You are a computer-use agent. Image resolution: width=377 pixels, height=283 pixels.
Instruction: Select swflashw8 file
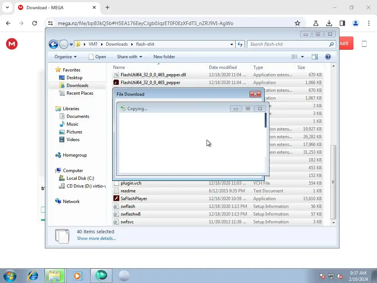[x=131, y=214]
